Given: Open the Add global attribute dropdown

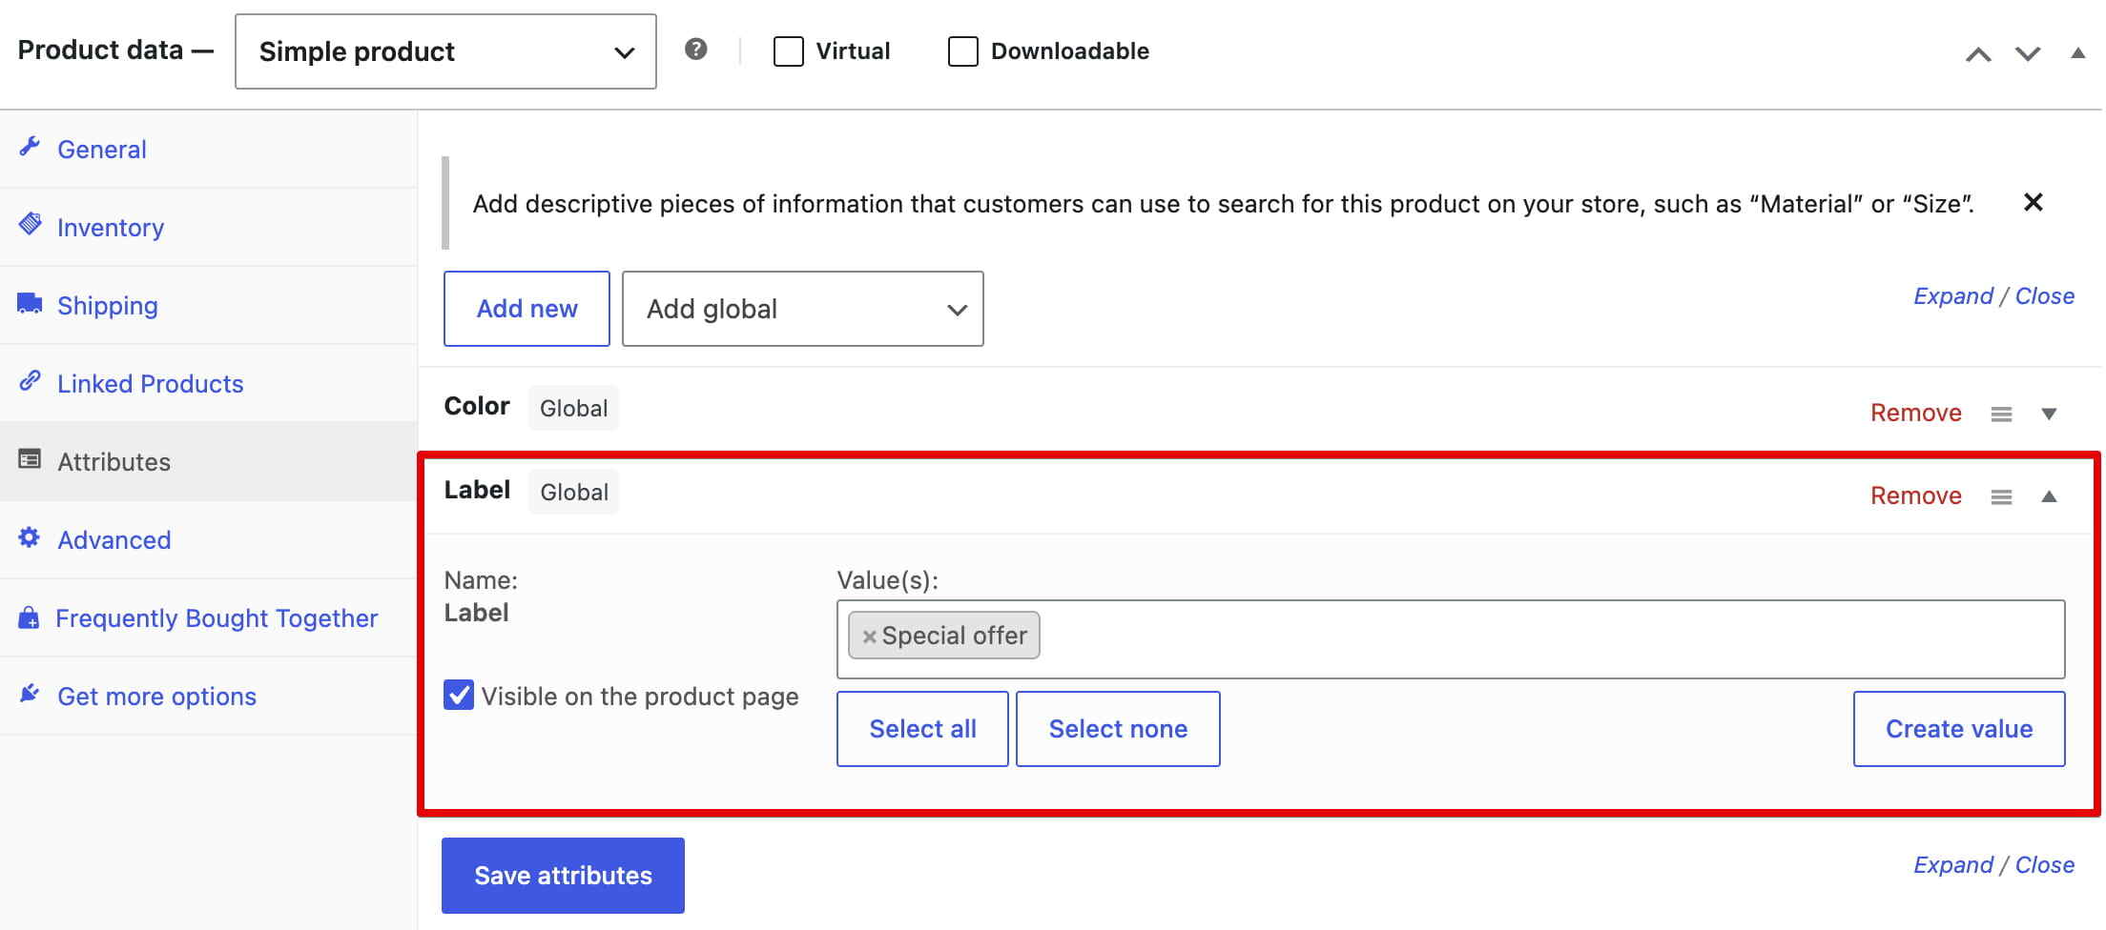Looking at the screenshot, I should (x=803, y=309).
